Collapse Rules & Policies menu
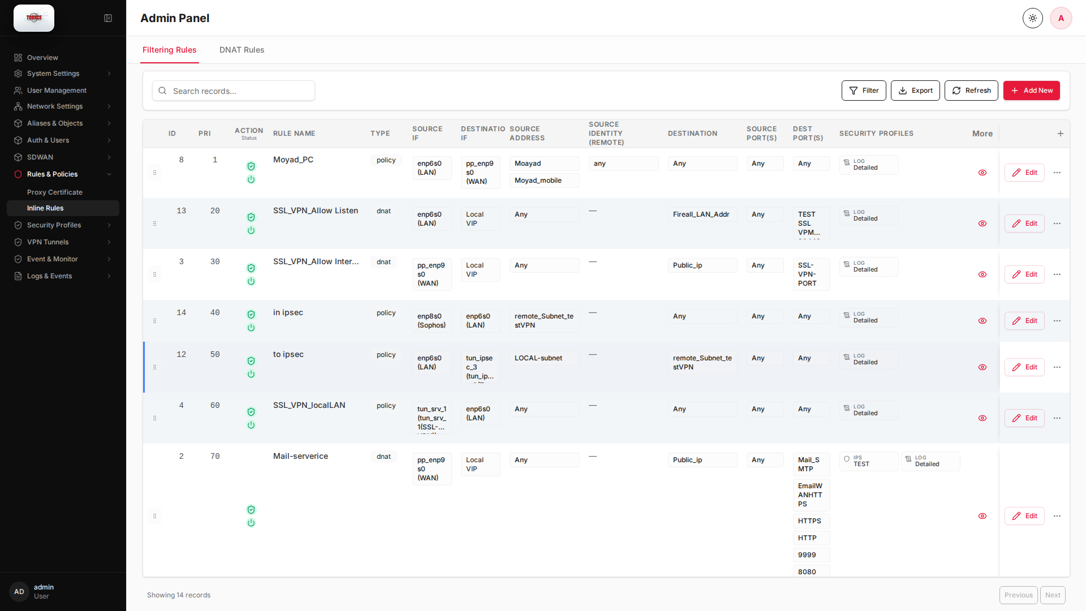This screenshot has height=611, width=1086. tap(63, 174)
